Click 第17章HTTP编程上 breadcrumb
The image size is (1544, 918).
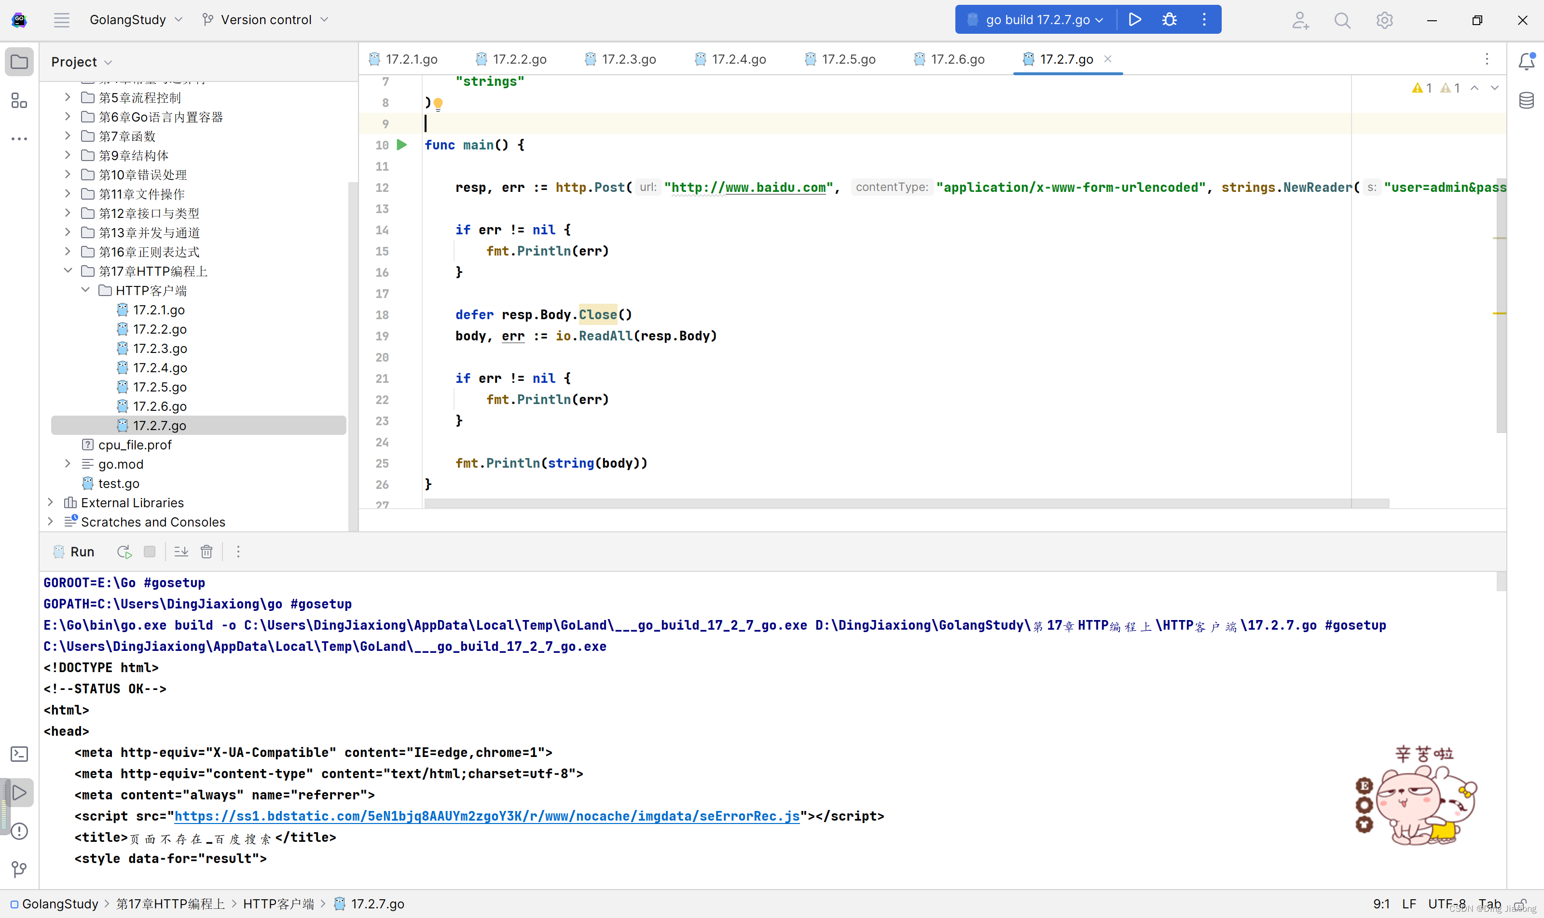click(170, 904)
